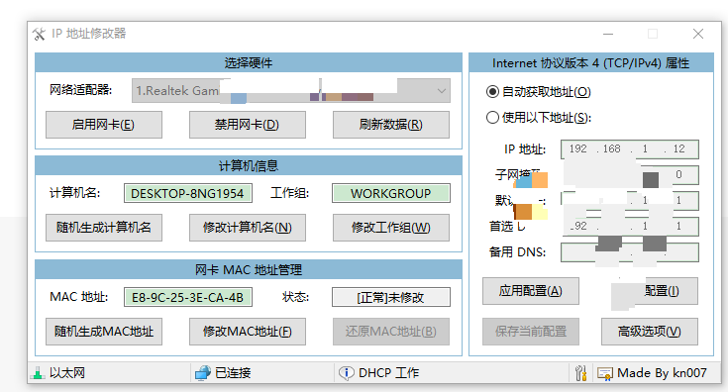Click the connected globe icon in status bar

[x=203, y=373]
